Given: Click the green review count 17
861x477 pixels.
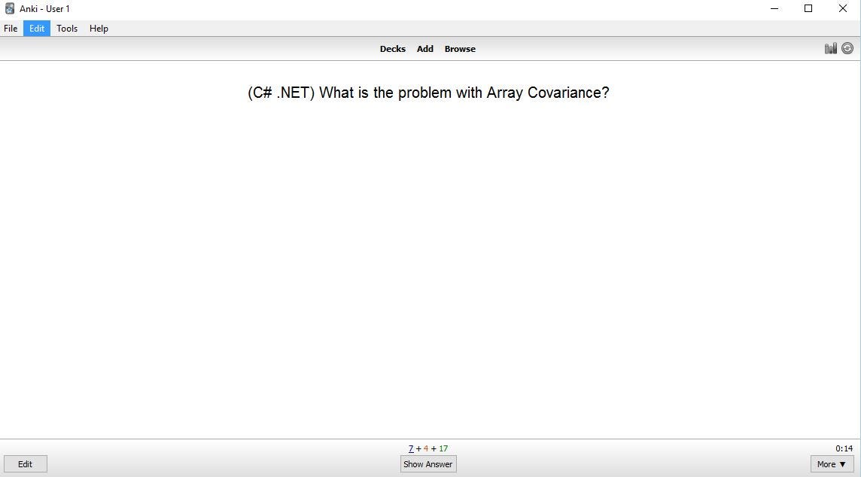Looking at the screenshot, I should coord(443,448).
